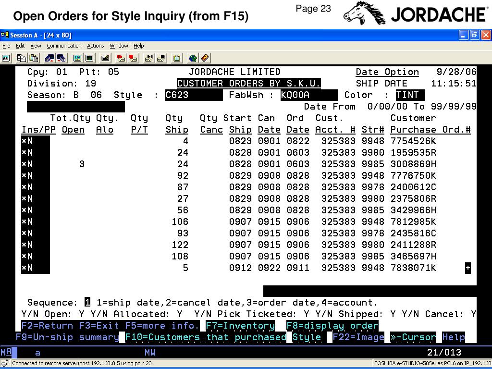Click purchase order number 7812985K
492x369 pixels.
pos(413,222)
